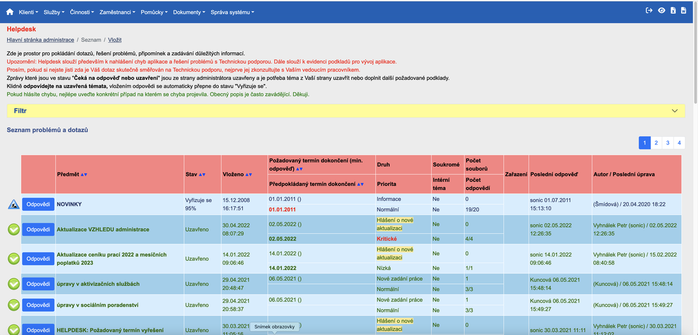
Task: Click the logout icon in top bar
Action: click(x=649, y=11)
